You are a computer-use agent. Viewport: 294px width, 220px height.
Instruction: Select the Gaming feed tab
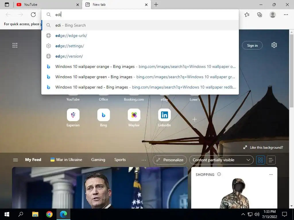click(x=98, y=160)
